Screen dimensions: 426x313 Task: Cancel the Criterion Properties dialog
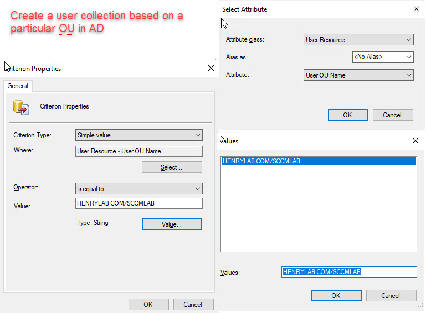(193, 304)
